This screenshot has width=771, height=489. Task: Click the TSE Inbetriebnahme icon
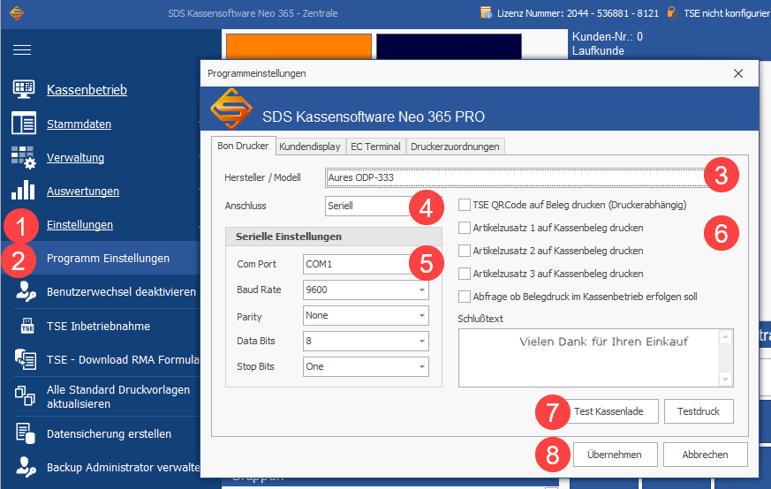tap(27, 326)
